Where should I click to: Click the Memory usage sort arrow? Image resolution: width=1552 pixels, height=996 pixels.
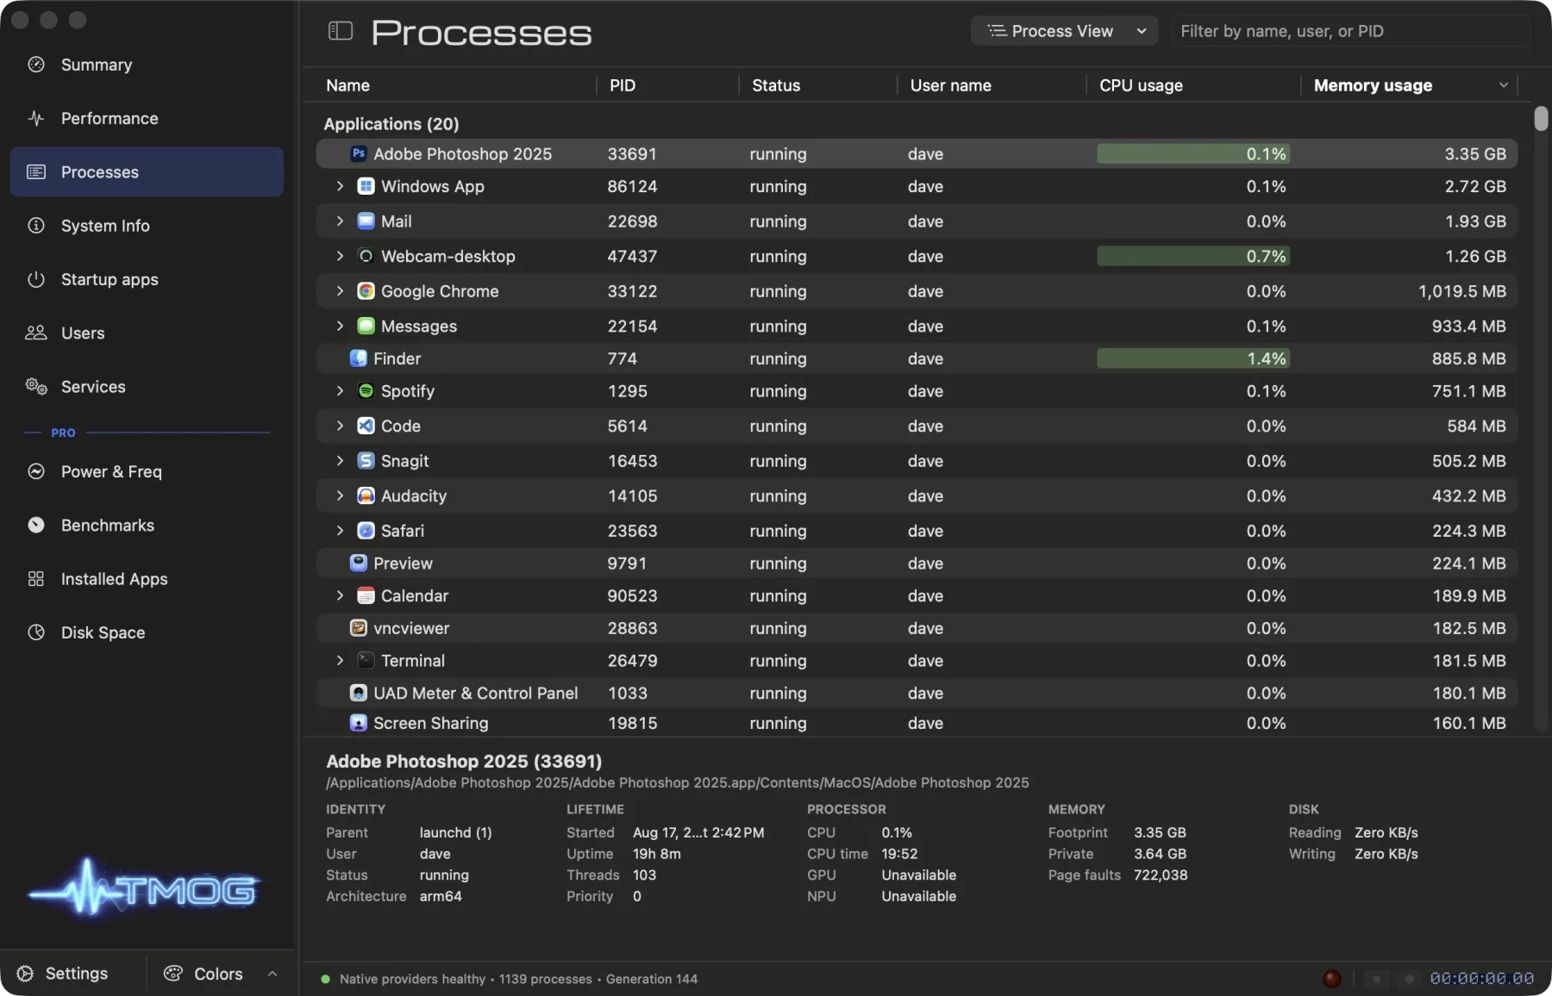(1504, 85)
